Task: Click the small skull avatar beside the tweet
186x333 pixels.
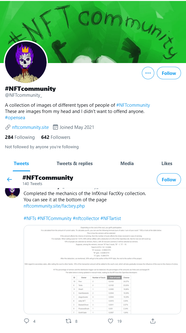Action: click(x=12, y=193)
